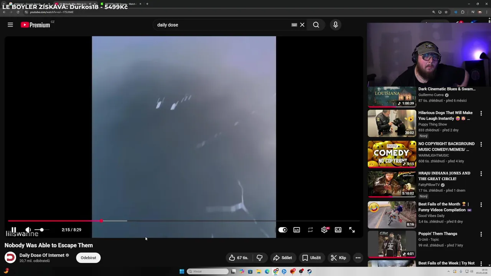Image resolution: width=491 pixels, height=276 pixels.
Task: Open the FattyPillowTV channel link
Action: [x=429, y=185]
